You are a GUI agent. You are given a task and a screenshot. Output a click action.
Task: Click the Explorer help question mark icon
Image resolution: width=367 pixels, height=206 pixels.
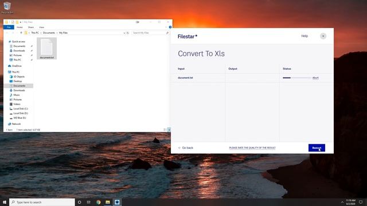coord(170,27)
